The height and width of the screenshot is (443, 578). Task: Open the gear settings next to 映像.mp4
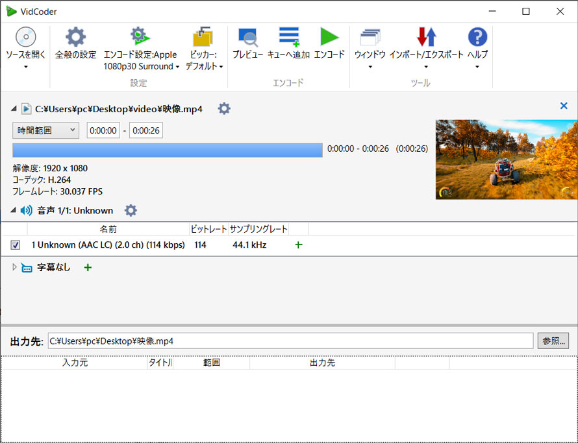click(x=224, y=108)
